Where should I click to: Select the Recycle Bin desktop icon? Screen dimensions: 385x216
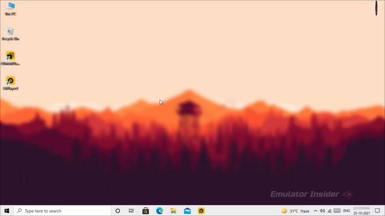pos(10,34)
